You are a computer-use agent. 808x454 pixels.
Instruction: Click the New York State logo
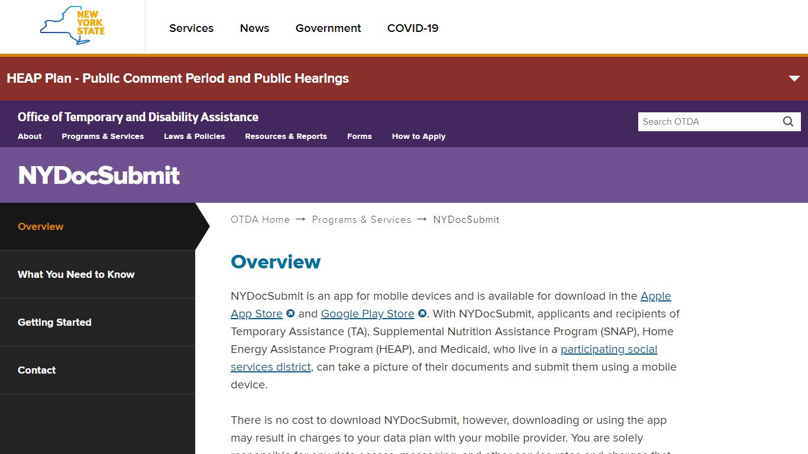[x=72, y=26]
